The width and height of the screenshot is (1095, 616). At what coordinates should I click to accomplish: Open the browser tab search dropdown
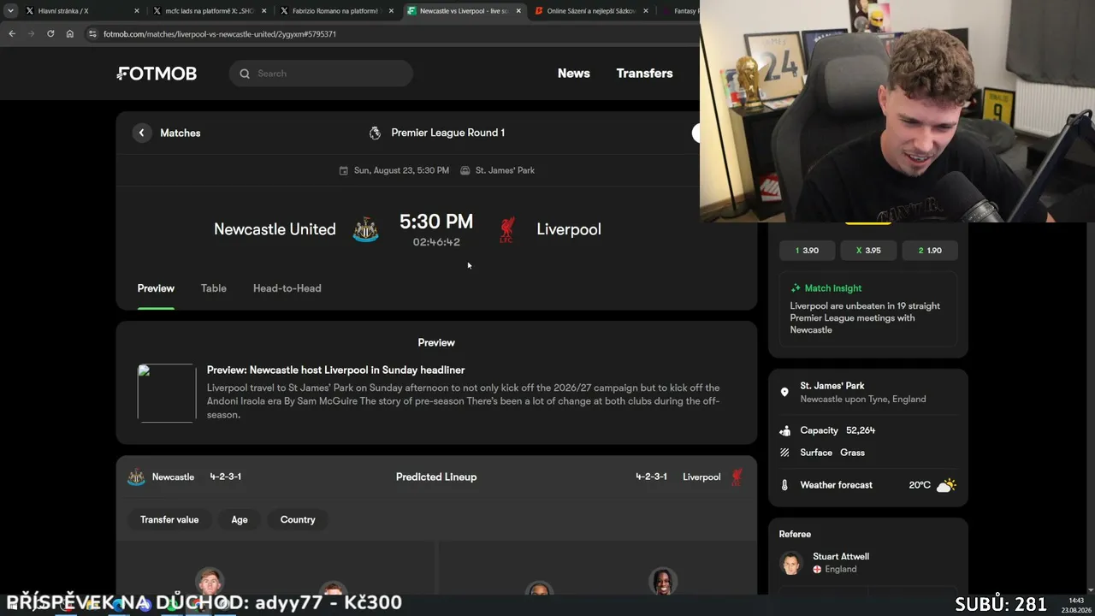(10, 11)
